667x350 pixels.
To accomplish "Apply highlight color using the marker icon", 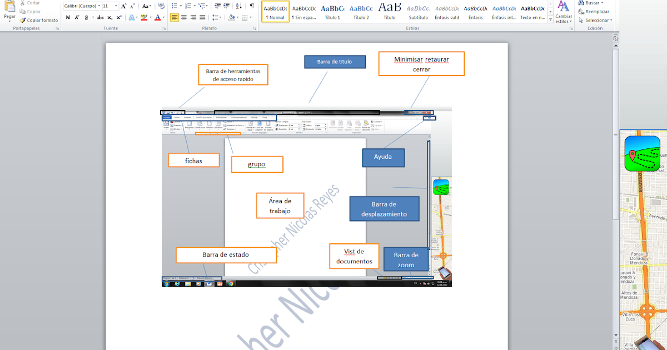I will (x=143, y=17).
